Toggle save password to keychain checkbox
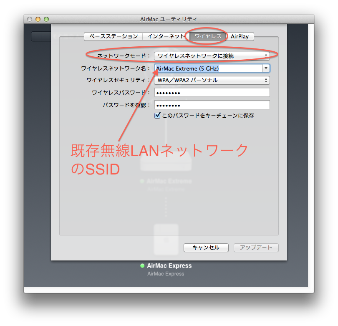The height and width of the screenshot is (326, 338). coord(157,116)
